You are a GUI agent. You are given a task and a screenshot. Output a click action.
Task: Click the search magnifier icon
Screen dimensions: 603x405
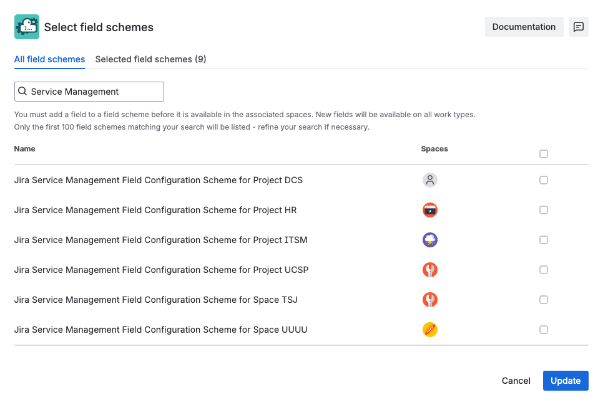[x=22, y=91]
